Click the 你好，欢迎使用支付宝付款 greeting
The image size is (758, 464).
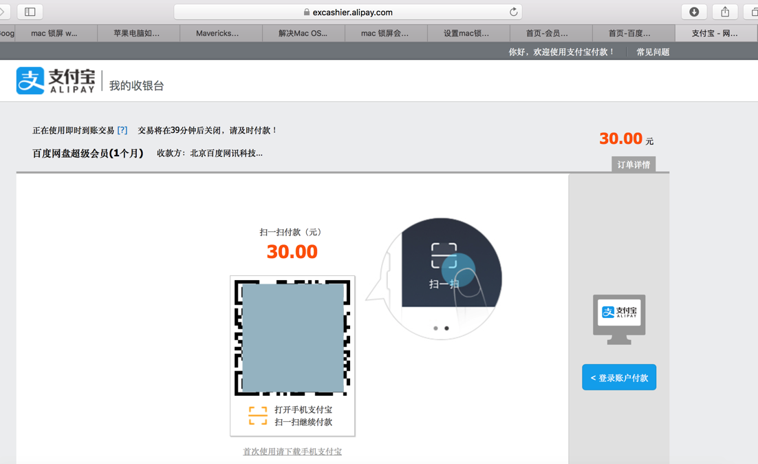(561, 52)
